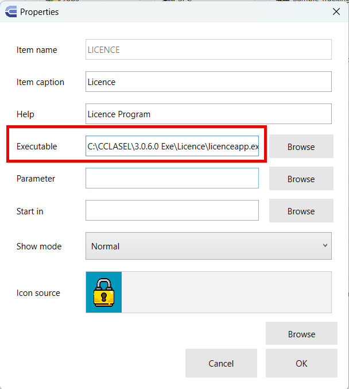Browse for the Executable file

click(301, 147)
